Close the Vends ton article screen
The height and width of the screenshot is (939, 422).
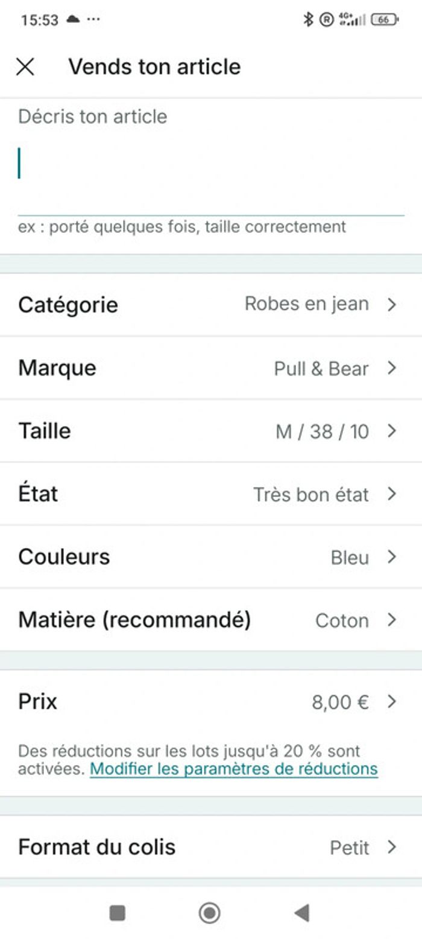(25, 66)
